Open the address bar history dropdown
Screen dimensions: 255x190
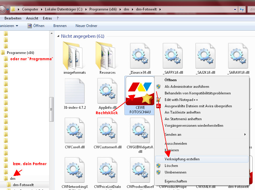click(x=235, y=9)
